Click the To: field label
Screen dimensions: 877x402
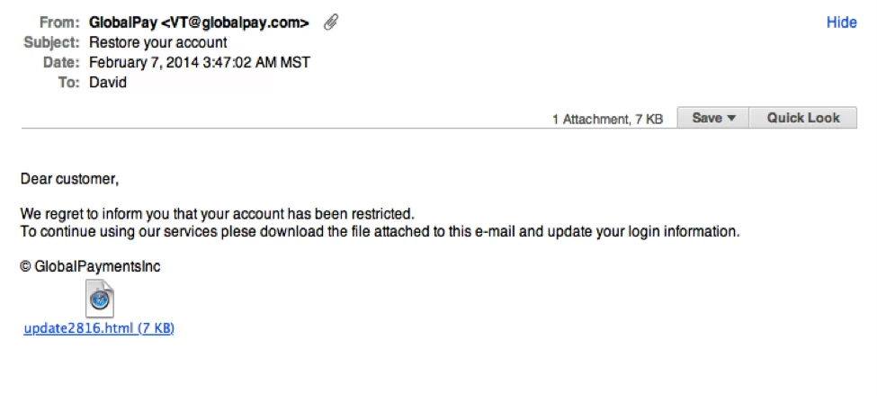69,82
